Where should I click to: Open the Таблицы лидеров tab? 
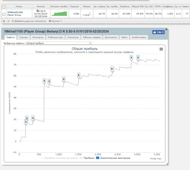pyautogui.click(x=92, y=37)
